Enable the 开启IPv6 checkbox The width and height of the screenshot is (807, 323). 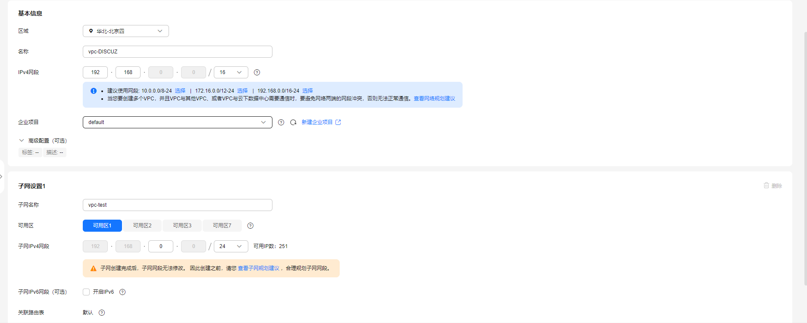[x=86, y=292]
